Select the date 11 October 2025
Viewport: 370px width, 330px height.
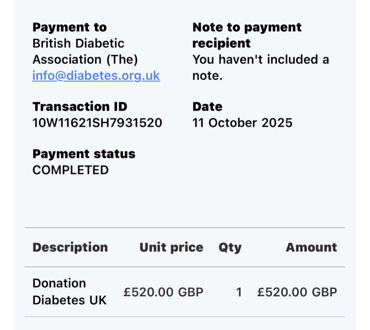click(242, 123)
